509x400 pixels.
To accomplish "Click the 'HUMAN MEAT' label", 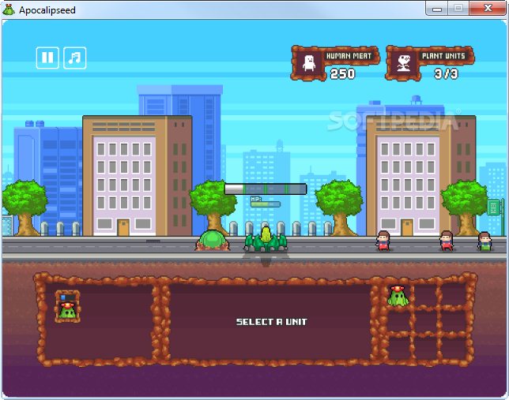I will tap(349, 56).
